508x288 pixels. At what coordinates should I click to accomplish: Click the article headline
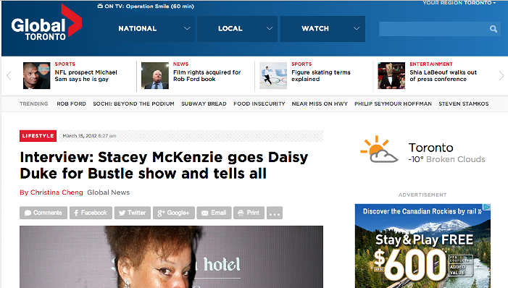pyautogui.click(x=164, y=166)
